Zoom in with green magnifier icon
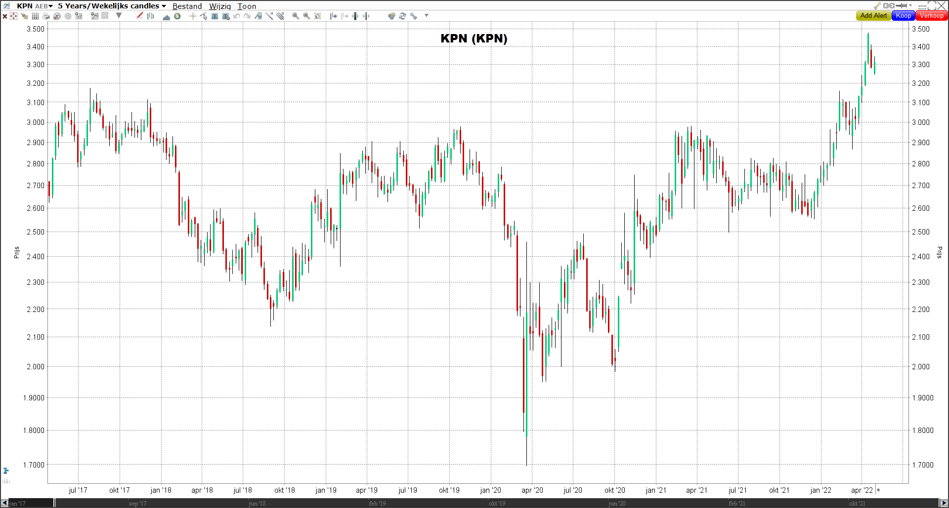 [x=296, y=16]
